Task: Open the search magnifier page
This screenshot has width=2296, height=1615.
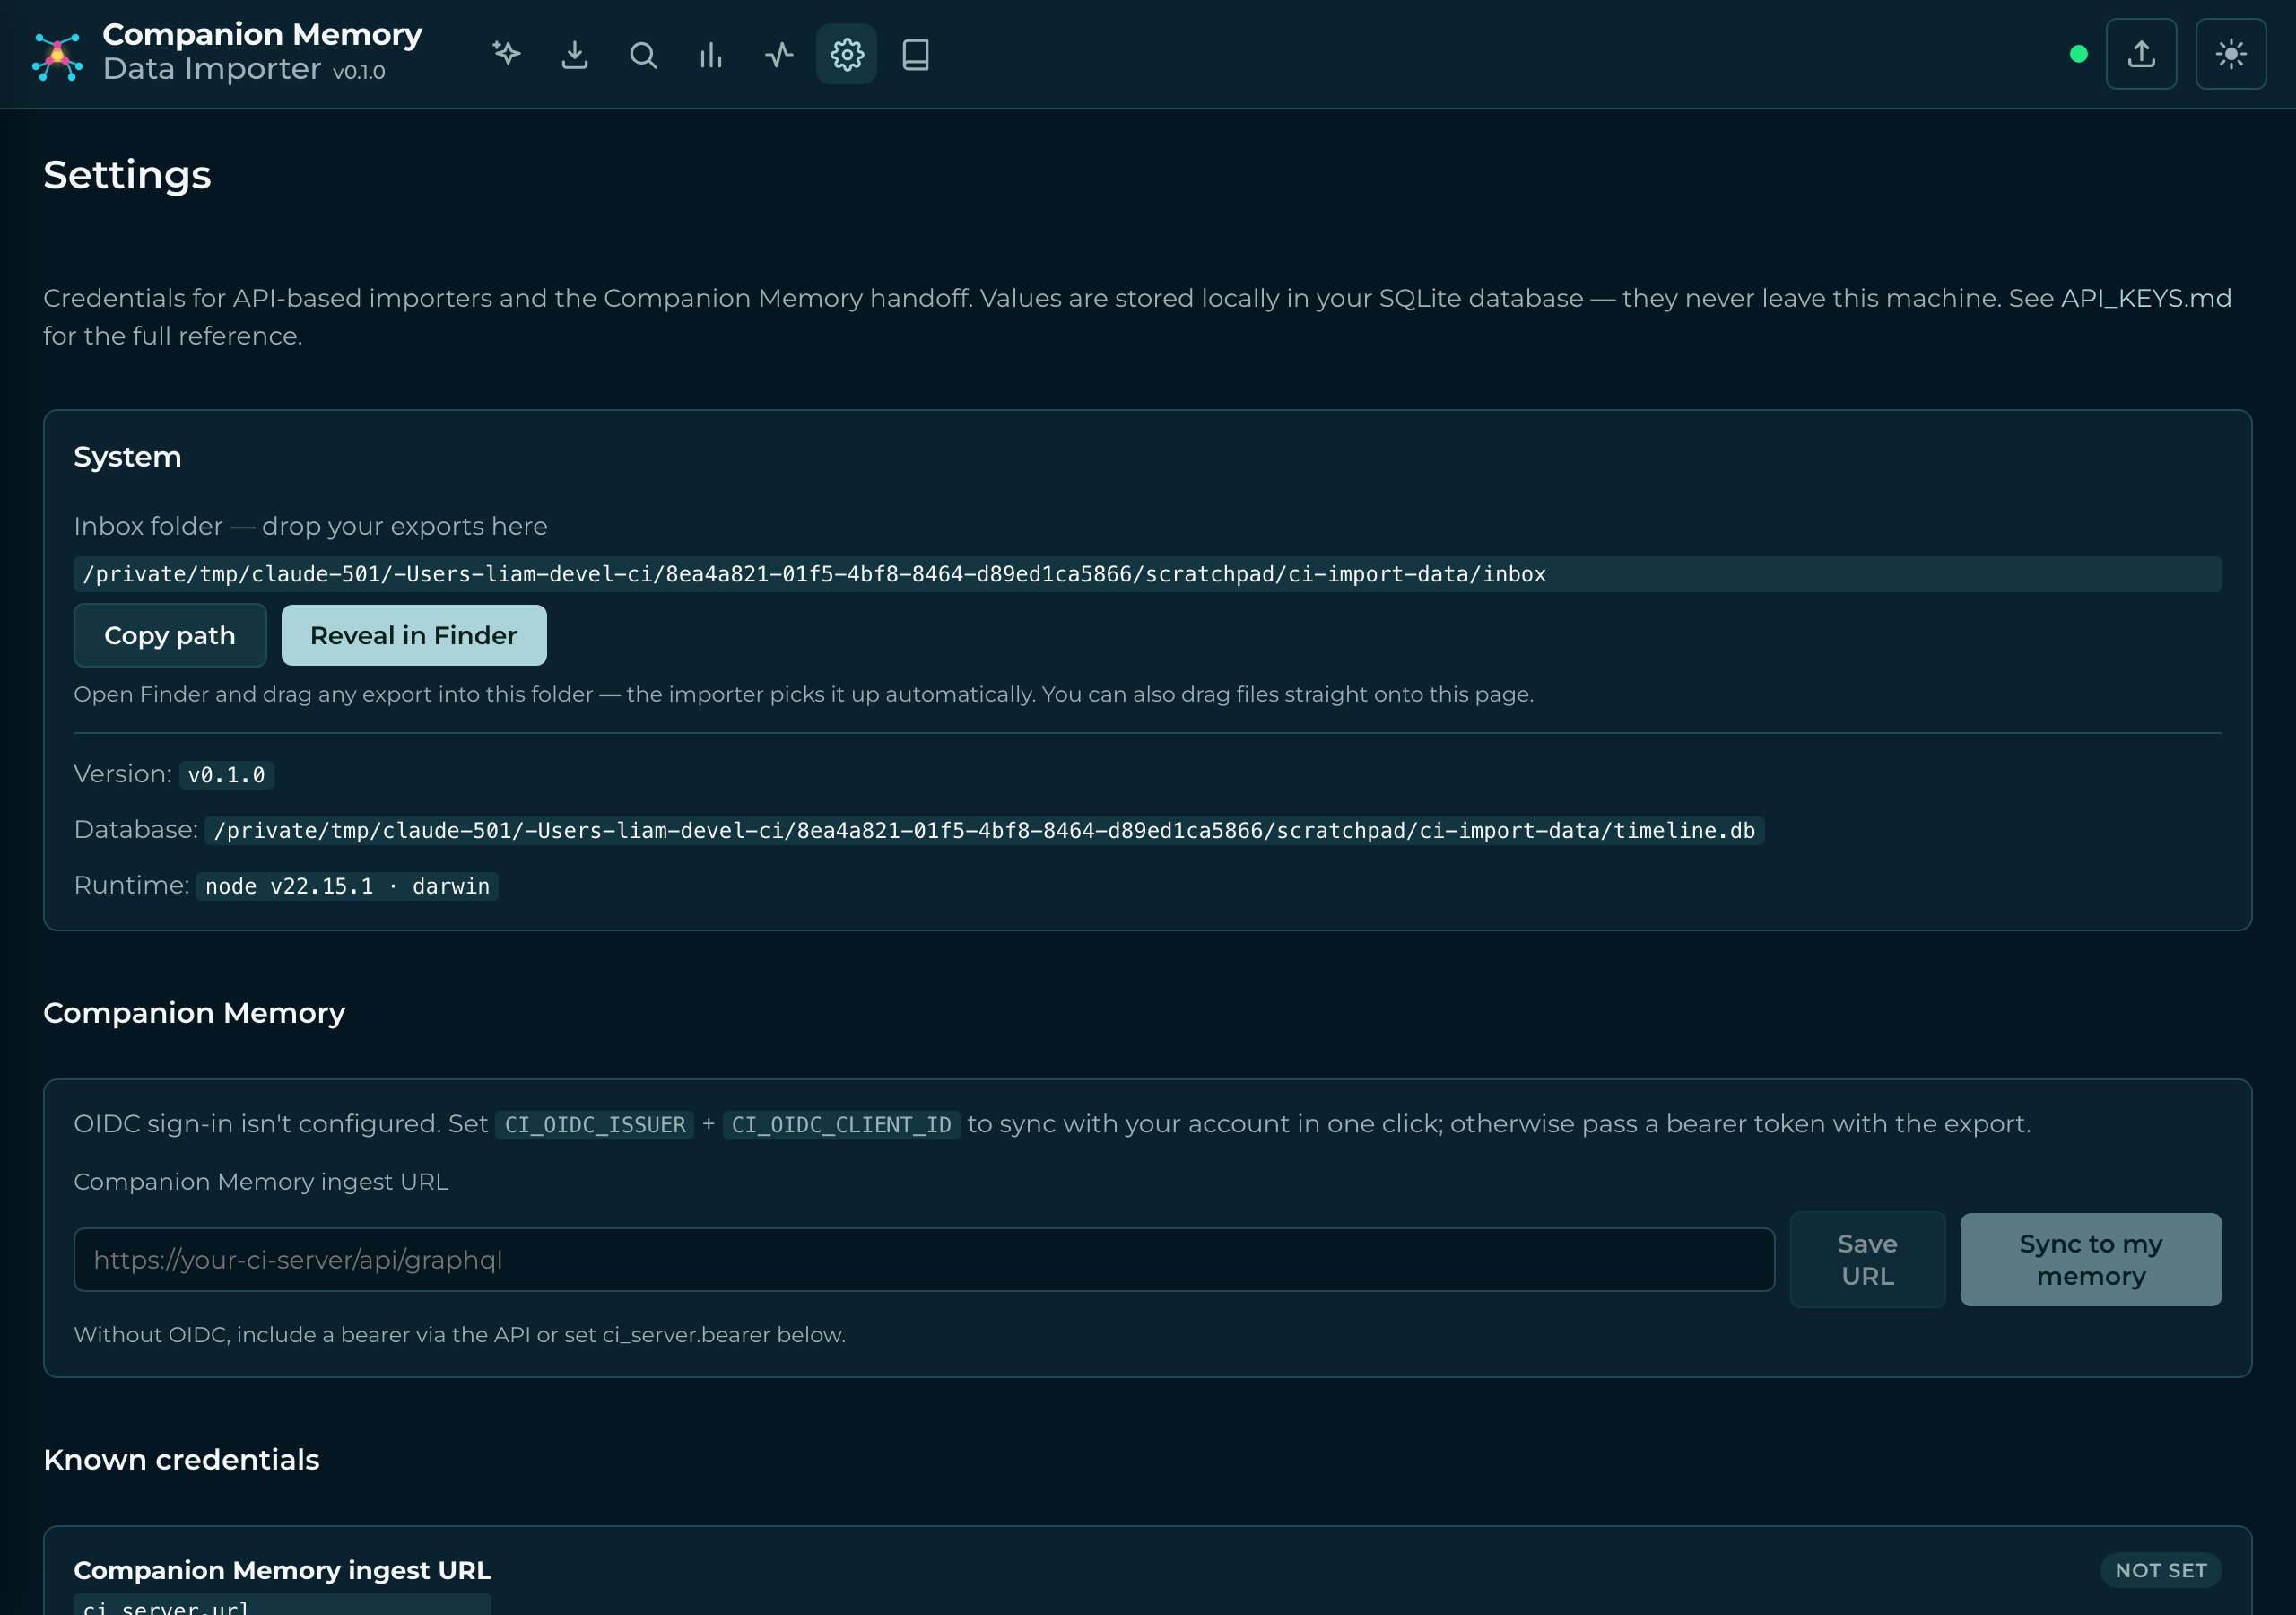Action: pos(643,54)
